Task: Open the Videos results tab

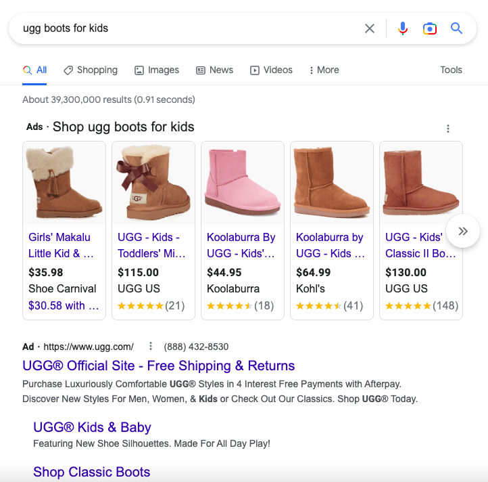Action: (271, 70)
